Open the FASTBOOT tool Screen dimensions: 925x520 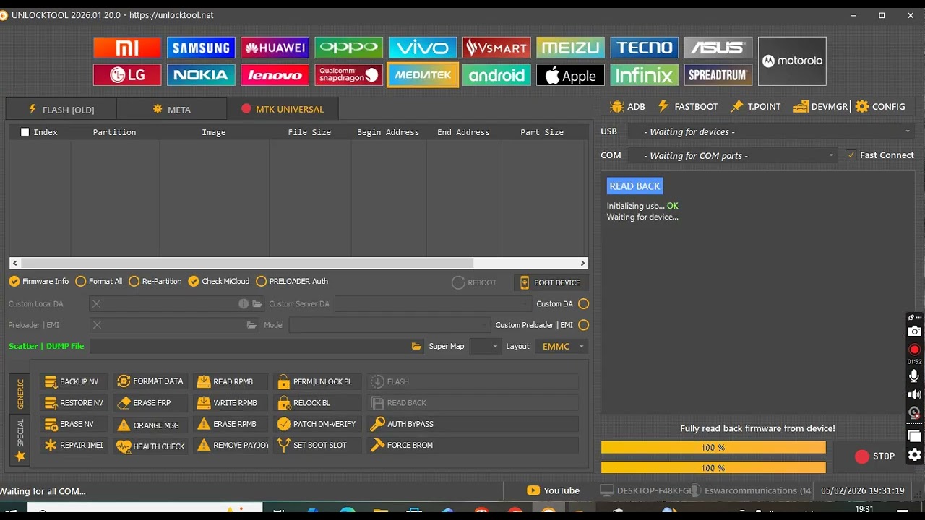(688, 107)
